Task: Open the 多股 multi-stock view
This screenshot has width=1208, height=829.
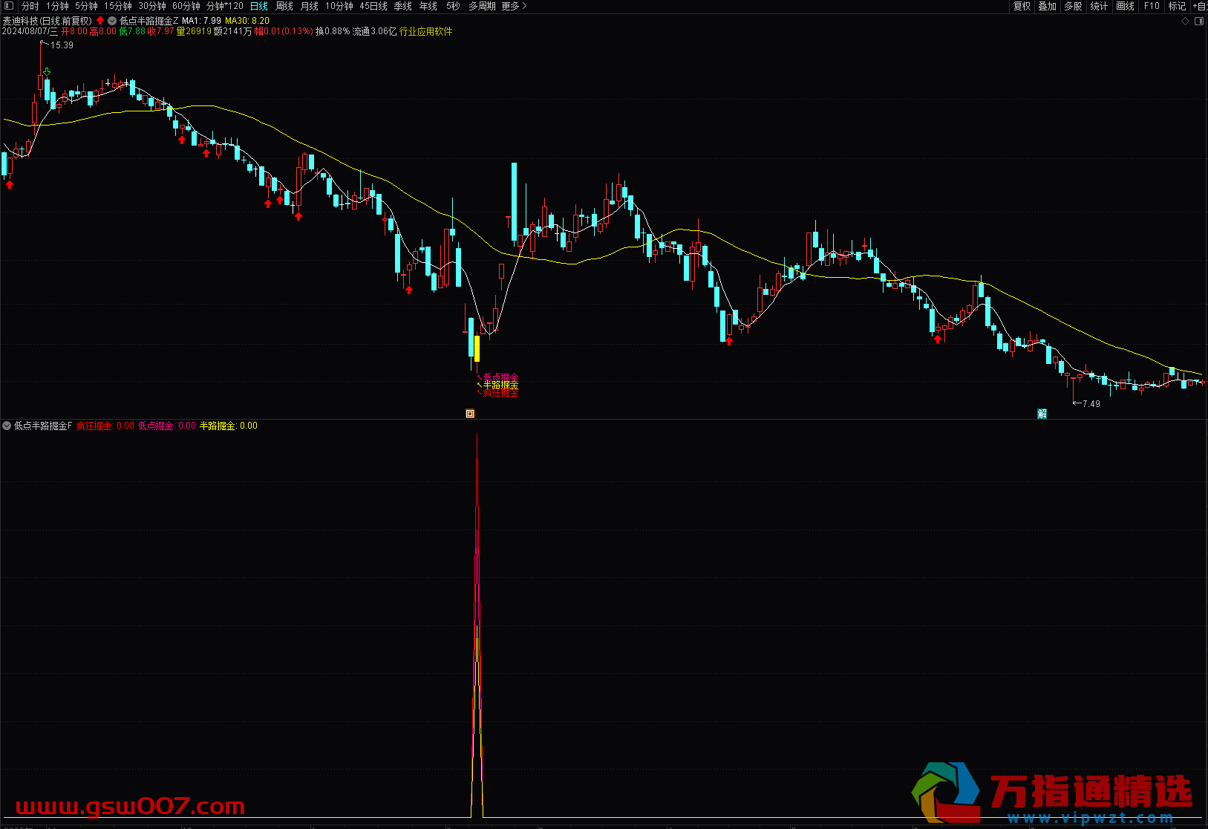Action: (x=1073, y=6)
